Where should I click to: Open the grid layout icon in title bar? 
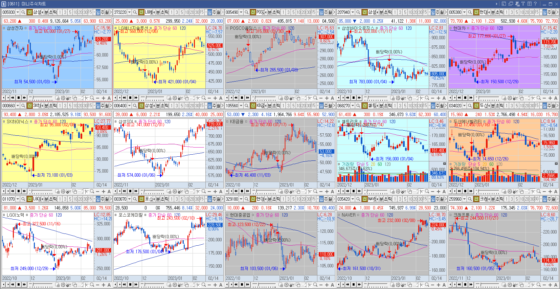click(x=530, y=4)
